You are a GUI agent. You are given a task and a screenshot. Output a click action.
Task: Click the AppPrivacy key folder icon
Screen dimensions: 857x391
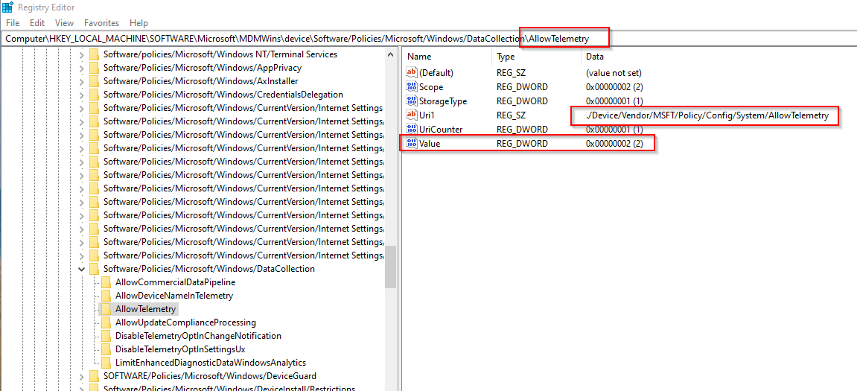click(x=94, y=68)
